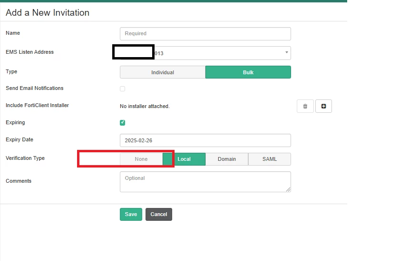Choose SAML verification type
The image size is (409, 276).
[270, 159]
